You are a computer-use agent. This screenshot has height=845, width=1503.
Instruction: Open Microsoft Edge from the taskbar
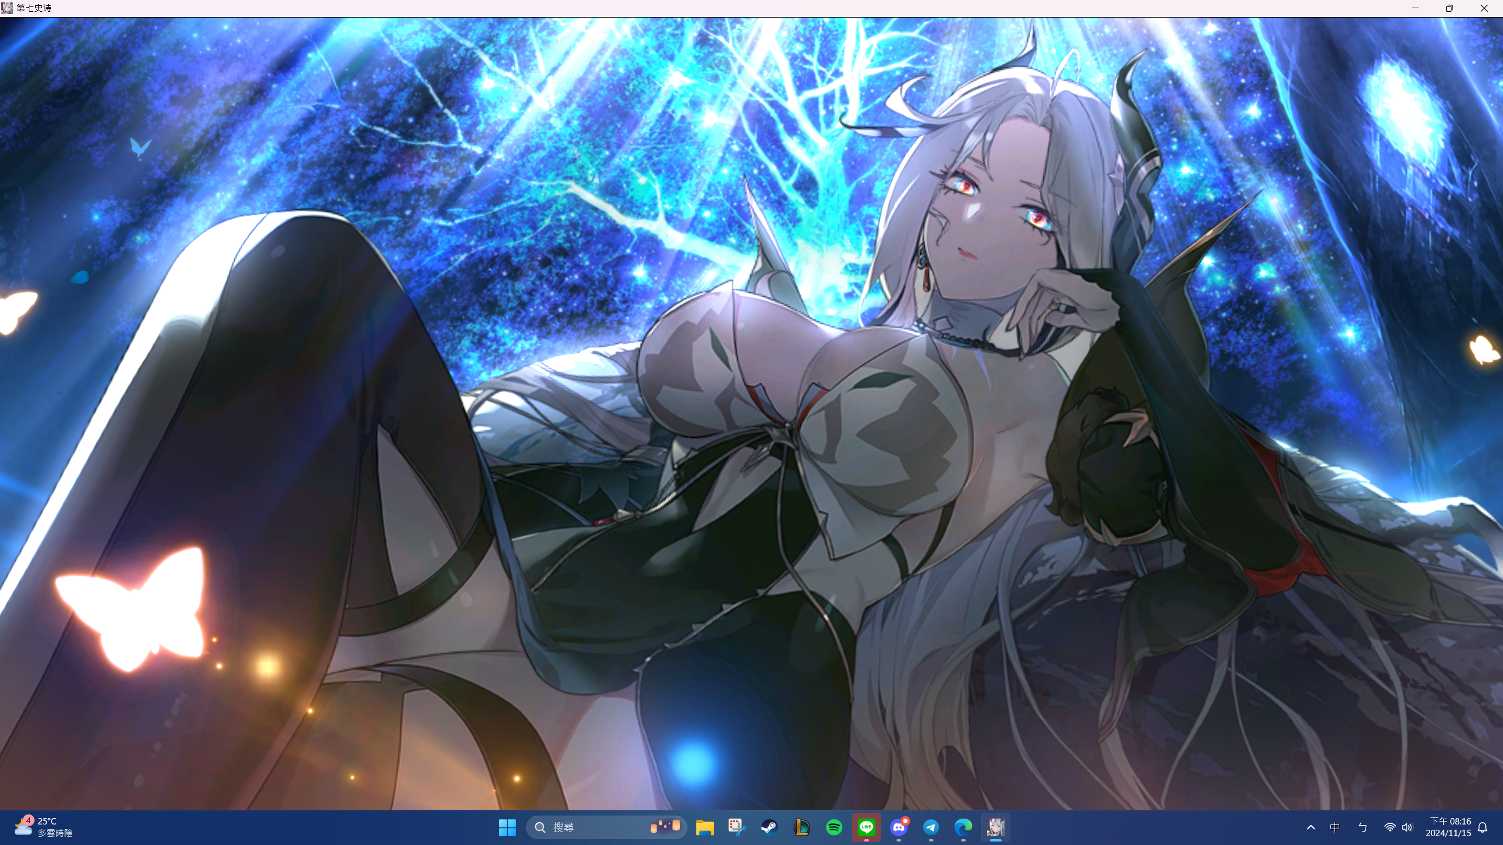click(963, 827)
